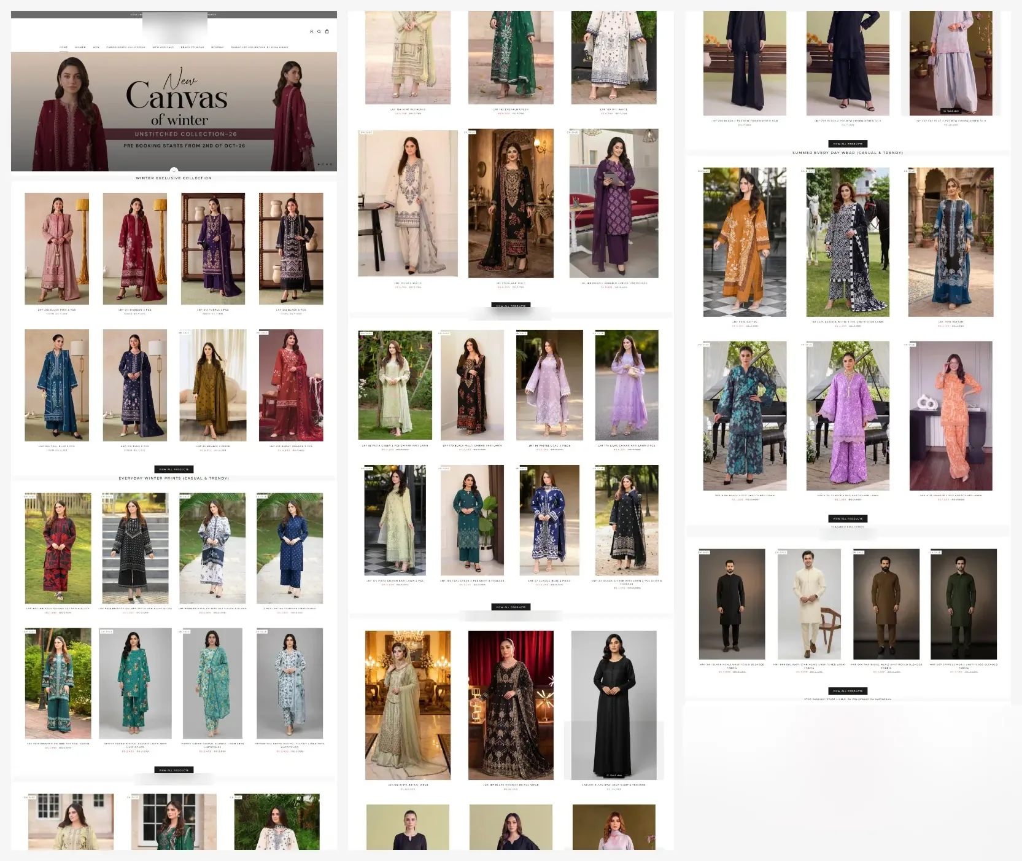Open the Home menu item
1022x861 pixels.
point(64,47)
